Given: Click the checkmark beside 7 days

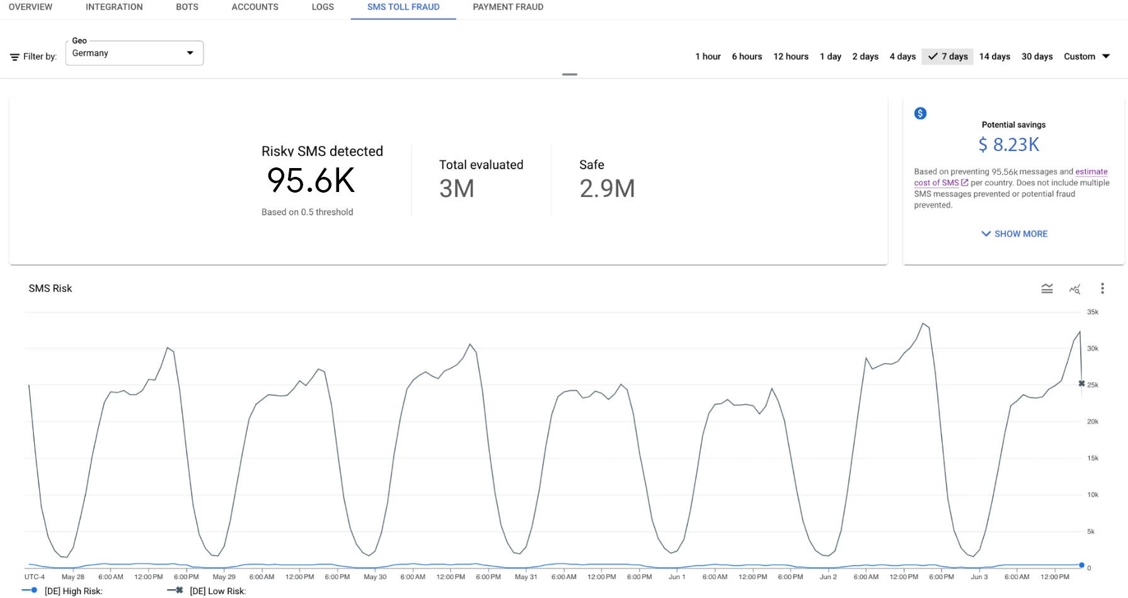Looking at the screenshot, I should [933, 57].
